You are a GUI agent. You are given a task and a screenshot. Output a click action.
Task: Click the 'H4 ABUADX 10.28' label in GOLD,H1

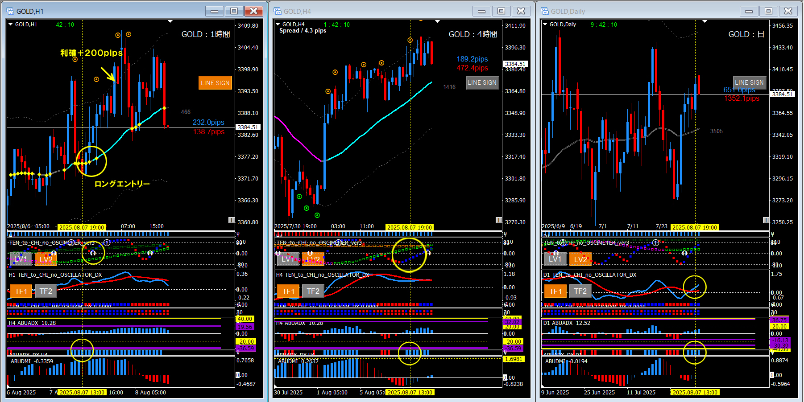[33, 323]
